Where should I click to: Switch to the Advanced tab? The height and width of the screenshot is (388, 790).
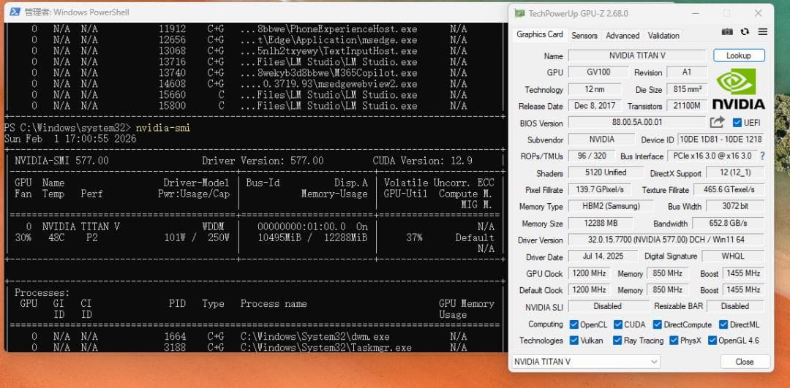tap(622, 36)
